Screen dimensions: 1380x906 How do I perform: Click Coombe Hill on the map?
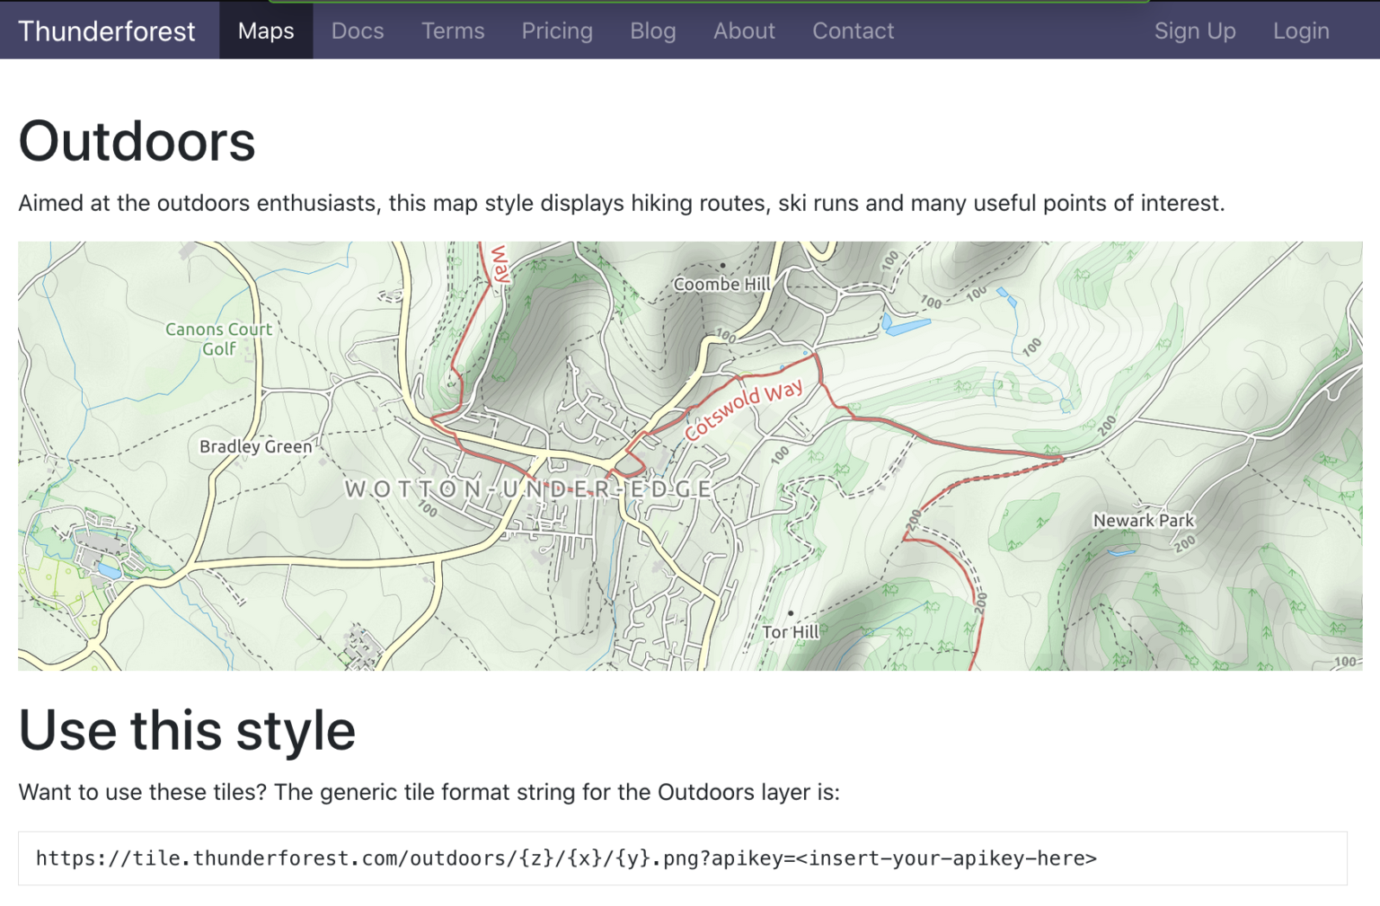click(x=721, y=284)
